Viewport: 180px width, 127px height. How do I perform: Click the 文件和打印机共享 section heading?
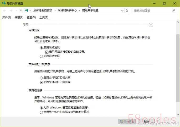point(39,64)
